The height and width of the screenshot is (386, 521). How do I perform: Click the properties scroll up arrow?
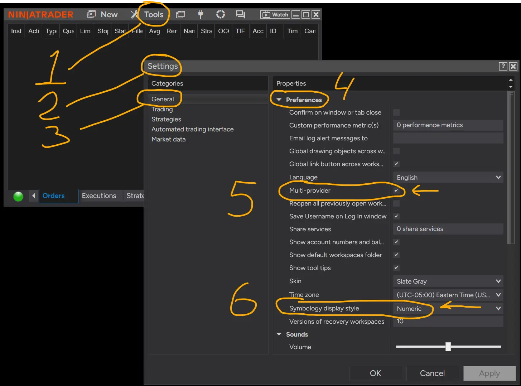[511, 80]
